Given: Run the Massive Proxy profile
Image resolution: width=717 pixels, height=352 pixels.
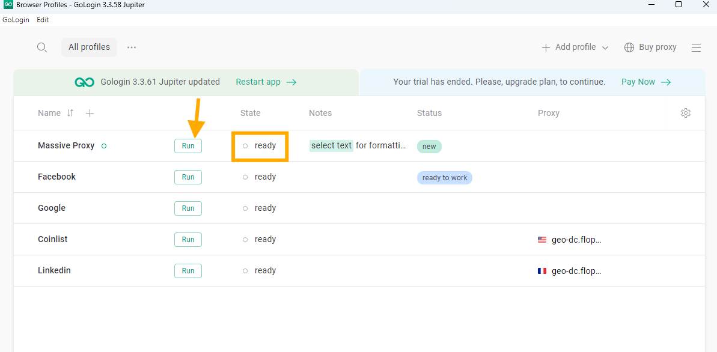Looking at the screenshot, I should click(188, 146).
